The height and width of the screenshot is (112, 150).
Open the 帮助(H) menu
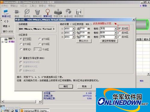[52, 6]
